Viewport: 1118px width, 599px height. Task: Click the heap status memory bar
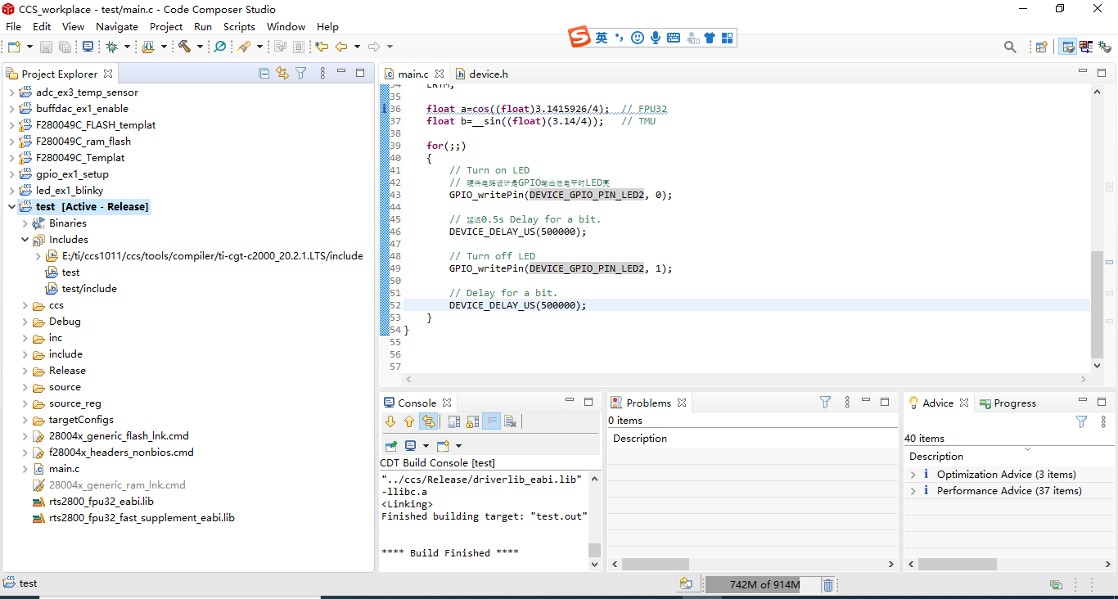(x=763, y=585)
